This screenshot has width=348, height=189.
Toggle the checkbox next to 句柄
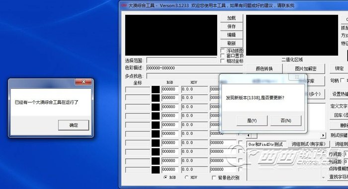click(x=343, y=80)
